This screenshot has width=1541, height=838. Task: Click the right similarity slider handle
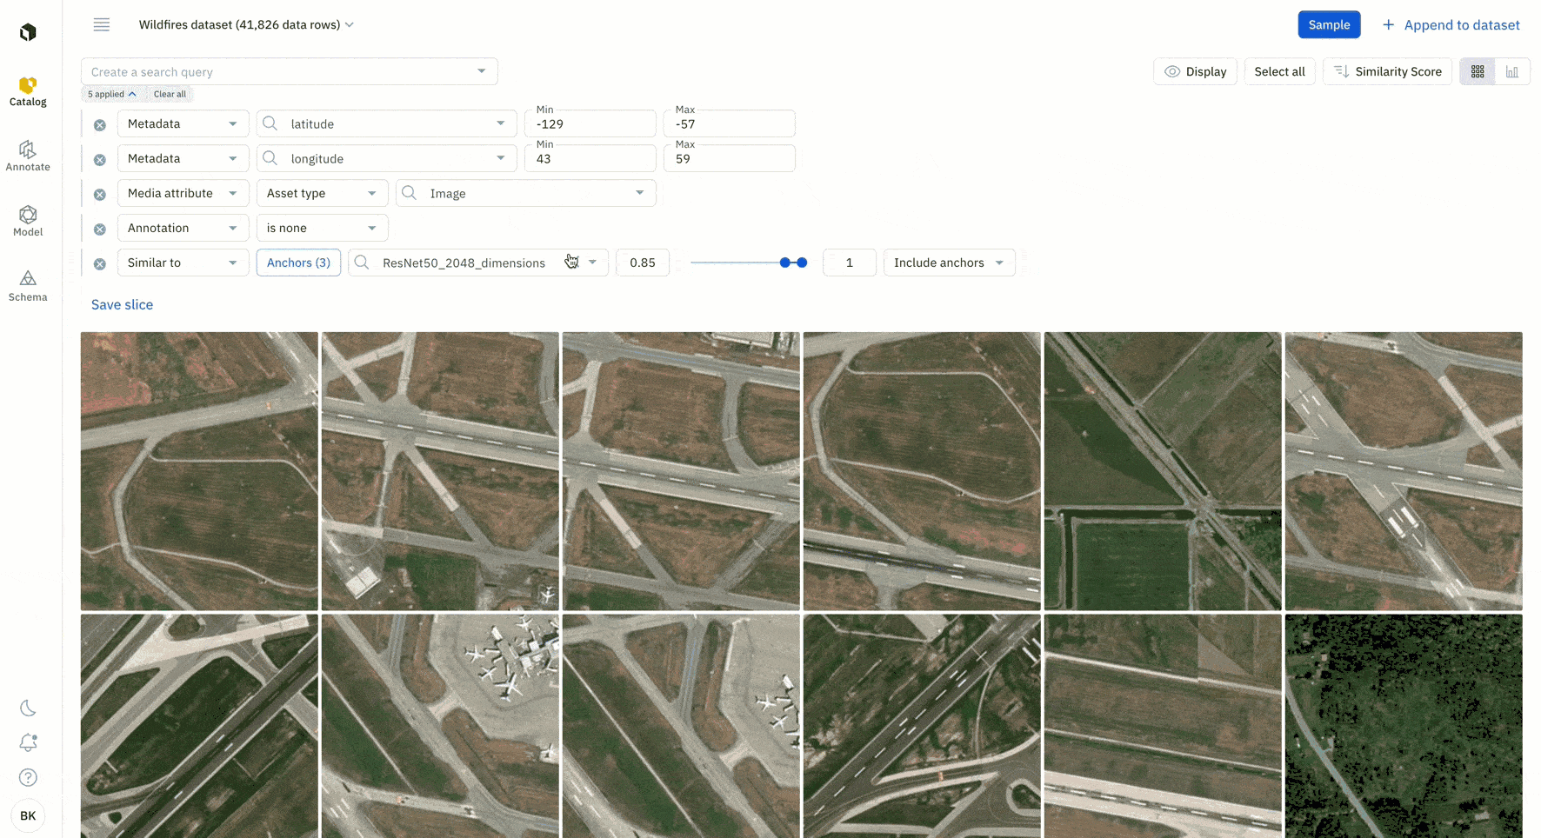tap(802, 263)
